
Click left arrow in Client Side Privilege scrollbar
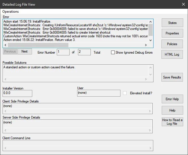pos(5,111)
